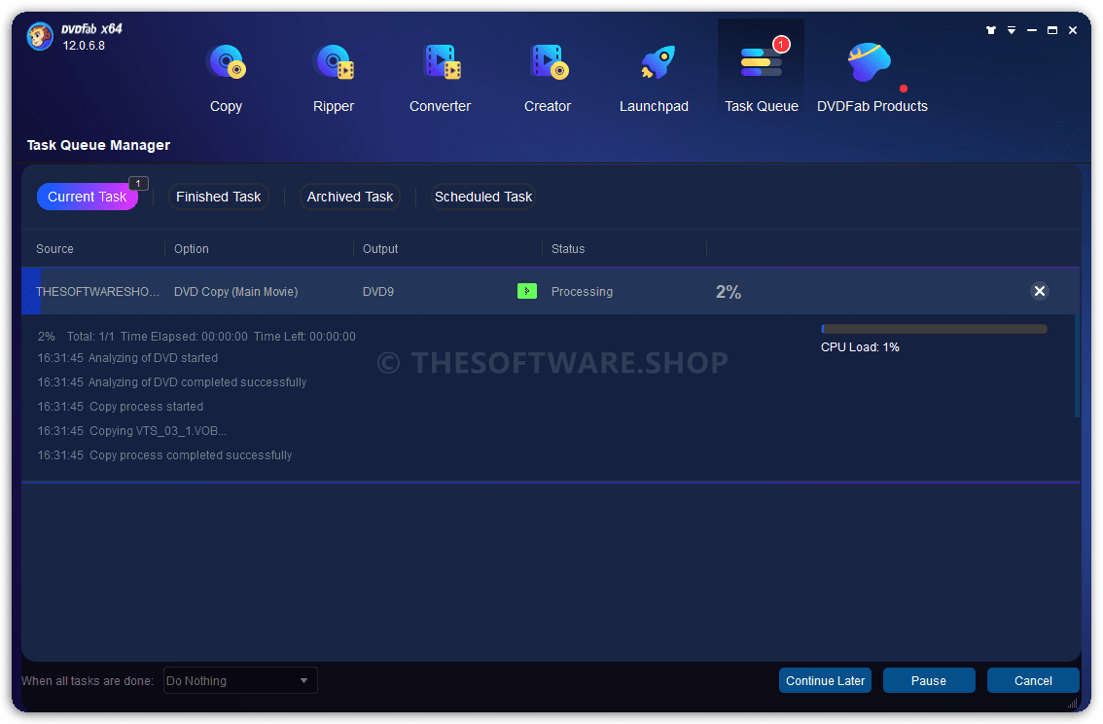
Task: Click the Status column header
Action: point(568,249)
